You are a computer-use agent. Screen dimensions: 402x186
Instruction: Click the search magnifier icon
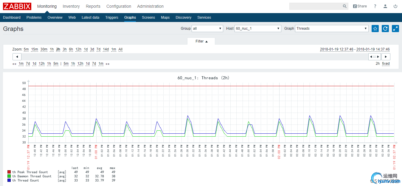tap(345, 6)
